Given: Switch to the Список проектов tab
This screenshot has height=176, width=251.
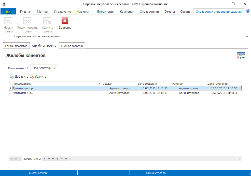Looking at the screenshot, I should tap(16, 46).
